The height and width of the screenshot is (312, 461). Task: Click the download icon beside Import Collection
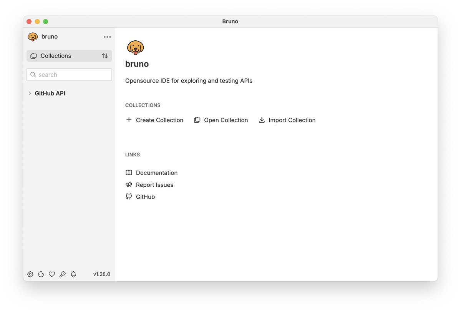tap(262, 120)
